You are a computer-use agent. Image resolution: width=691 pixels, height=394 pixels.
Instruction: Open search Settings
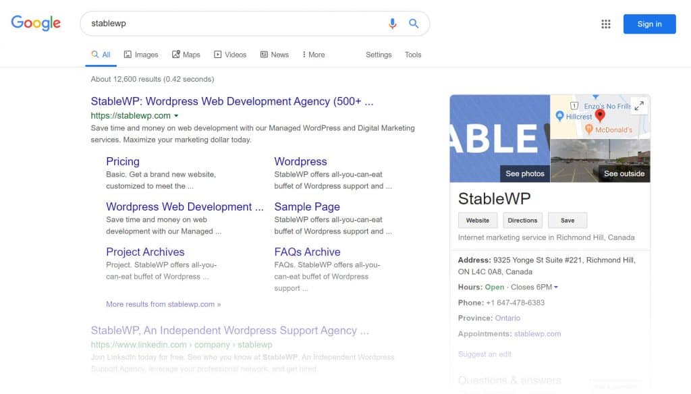(379, 55)
